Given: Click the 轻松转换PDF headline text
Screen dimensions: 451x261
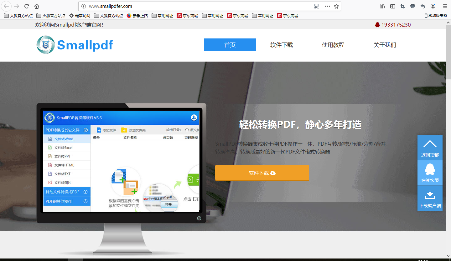Looking at the screenshot, I should pos(300,124).
